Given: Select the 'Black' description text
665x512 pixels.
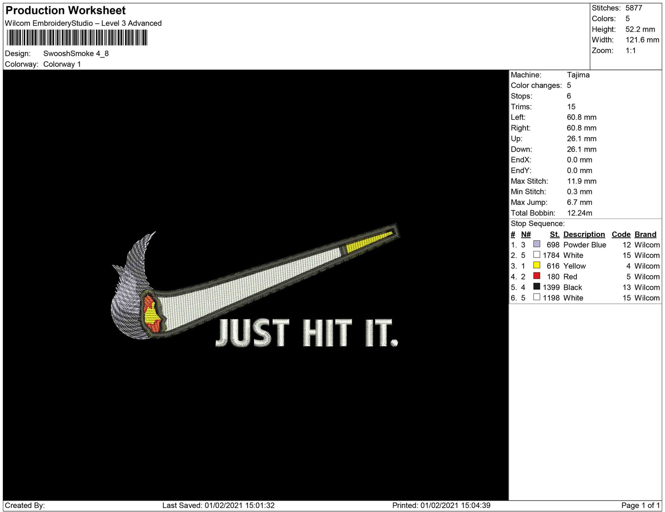Looking at the screenshot, I should [572, 287].
